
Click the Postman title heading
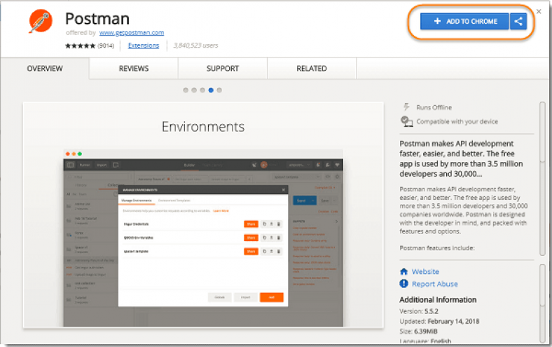(97, 19)
